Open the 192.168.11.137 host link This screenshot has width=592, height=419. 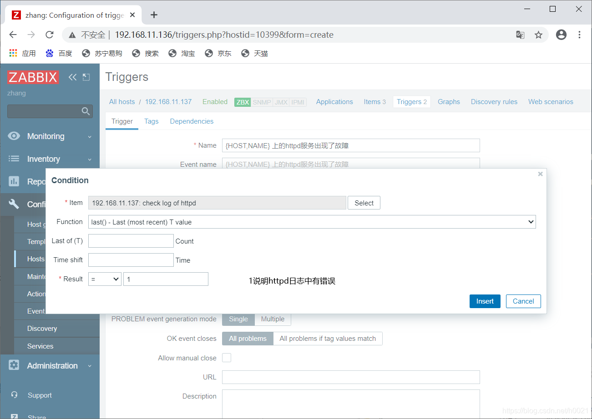tap(168, 102)
